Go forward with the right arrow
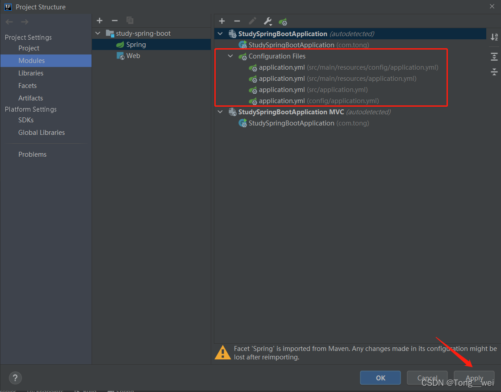 25,22
